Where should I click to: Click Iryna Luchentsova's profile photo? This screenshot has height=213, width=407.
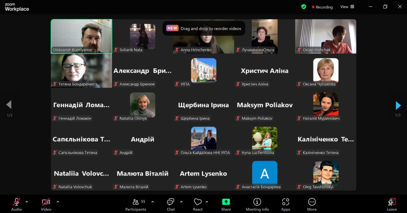[265, 139]
